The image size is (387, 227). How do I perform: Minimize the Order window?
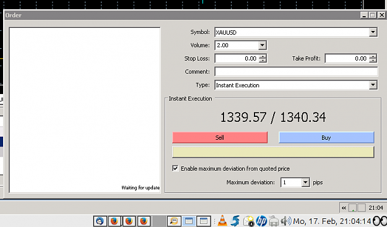point(364,15)
